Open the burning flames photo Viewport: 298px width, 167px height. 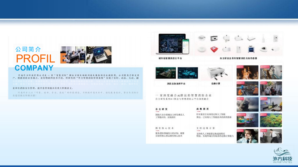247,72
